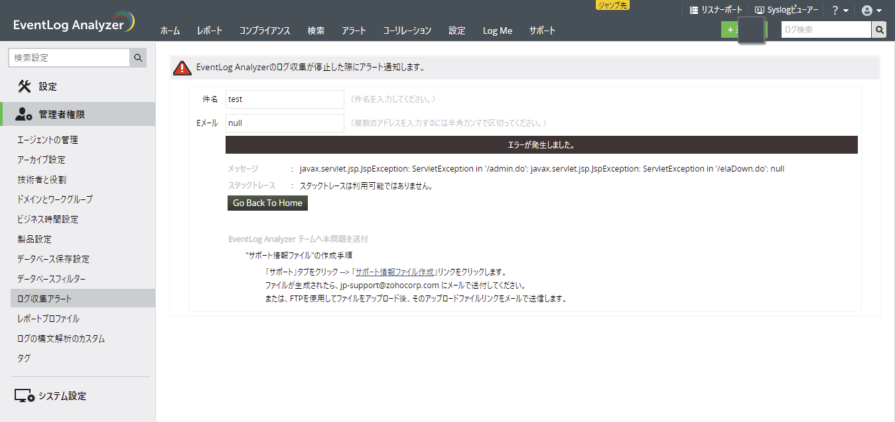The width and height of the screenshot is (895, 422).
Task: Open データベースフィルター in sidebar
Action: click(51, 279)
